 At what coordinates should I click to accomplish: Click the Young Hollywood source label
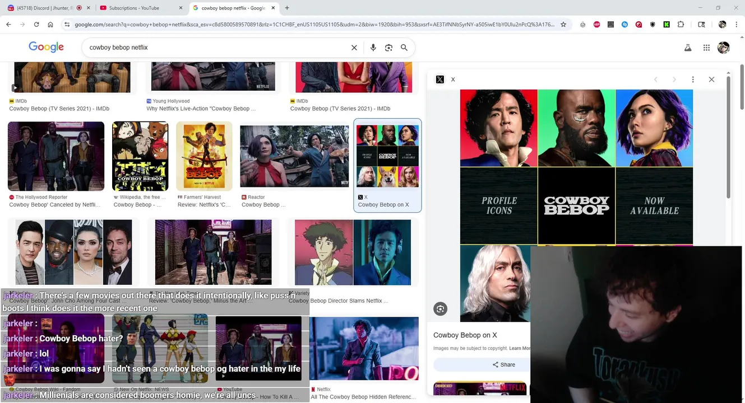coord(171,101)
